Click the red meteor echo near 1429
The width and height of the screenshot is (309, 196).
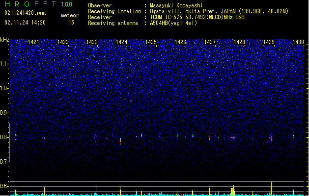[271, 139]
